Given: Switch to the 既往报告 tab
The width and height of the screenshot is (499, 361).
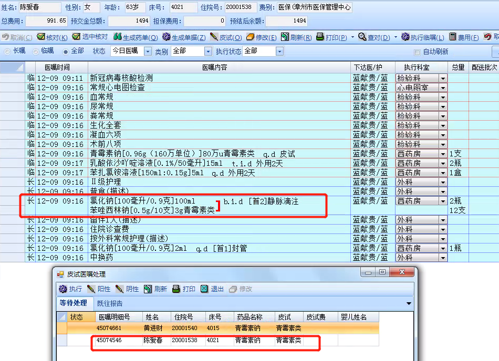Looking at the screenshot, I should 110,303.
